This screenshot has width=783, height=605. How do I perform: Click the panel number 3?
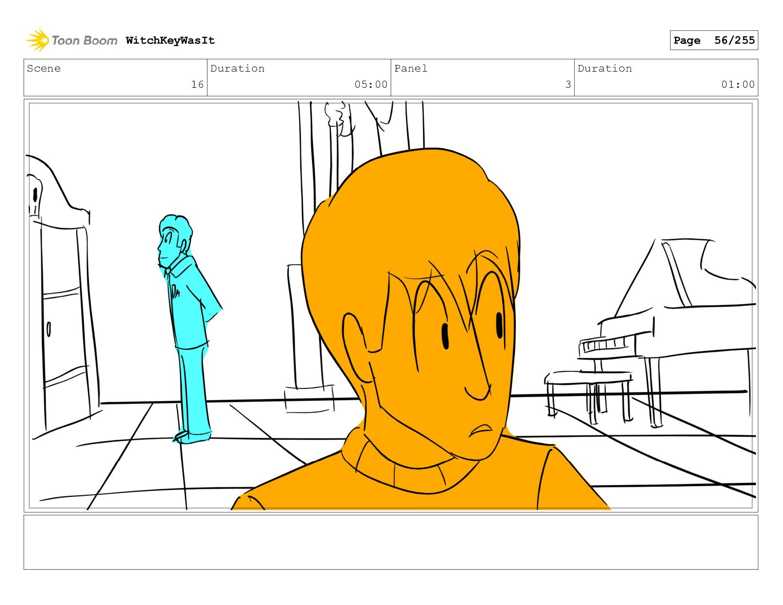(568, 84)
